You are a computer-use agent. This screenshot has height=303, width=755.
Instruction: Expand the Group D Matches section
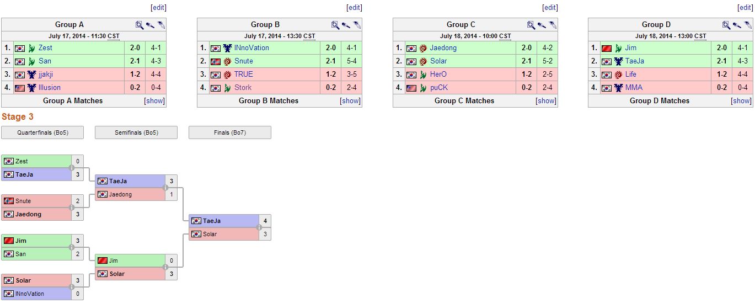pos(741,101)
